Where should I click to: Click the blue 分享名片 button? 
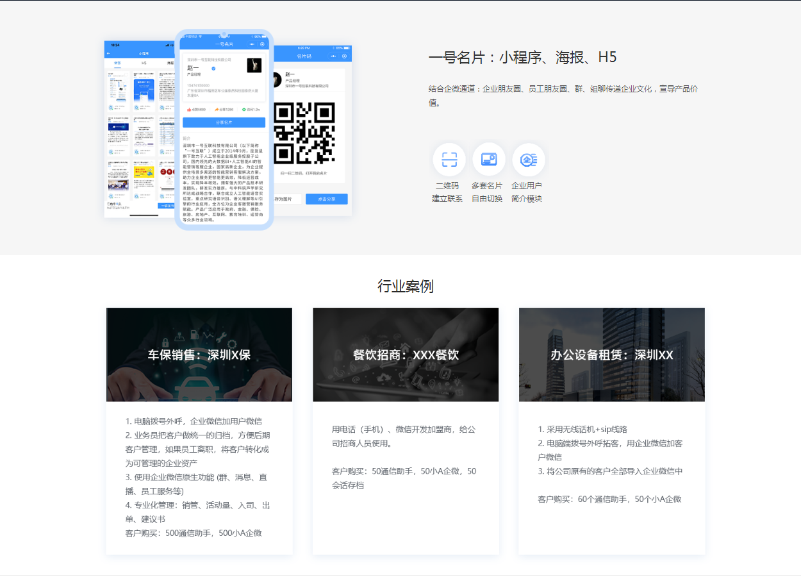(x=224, y=122)
